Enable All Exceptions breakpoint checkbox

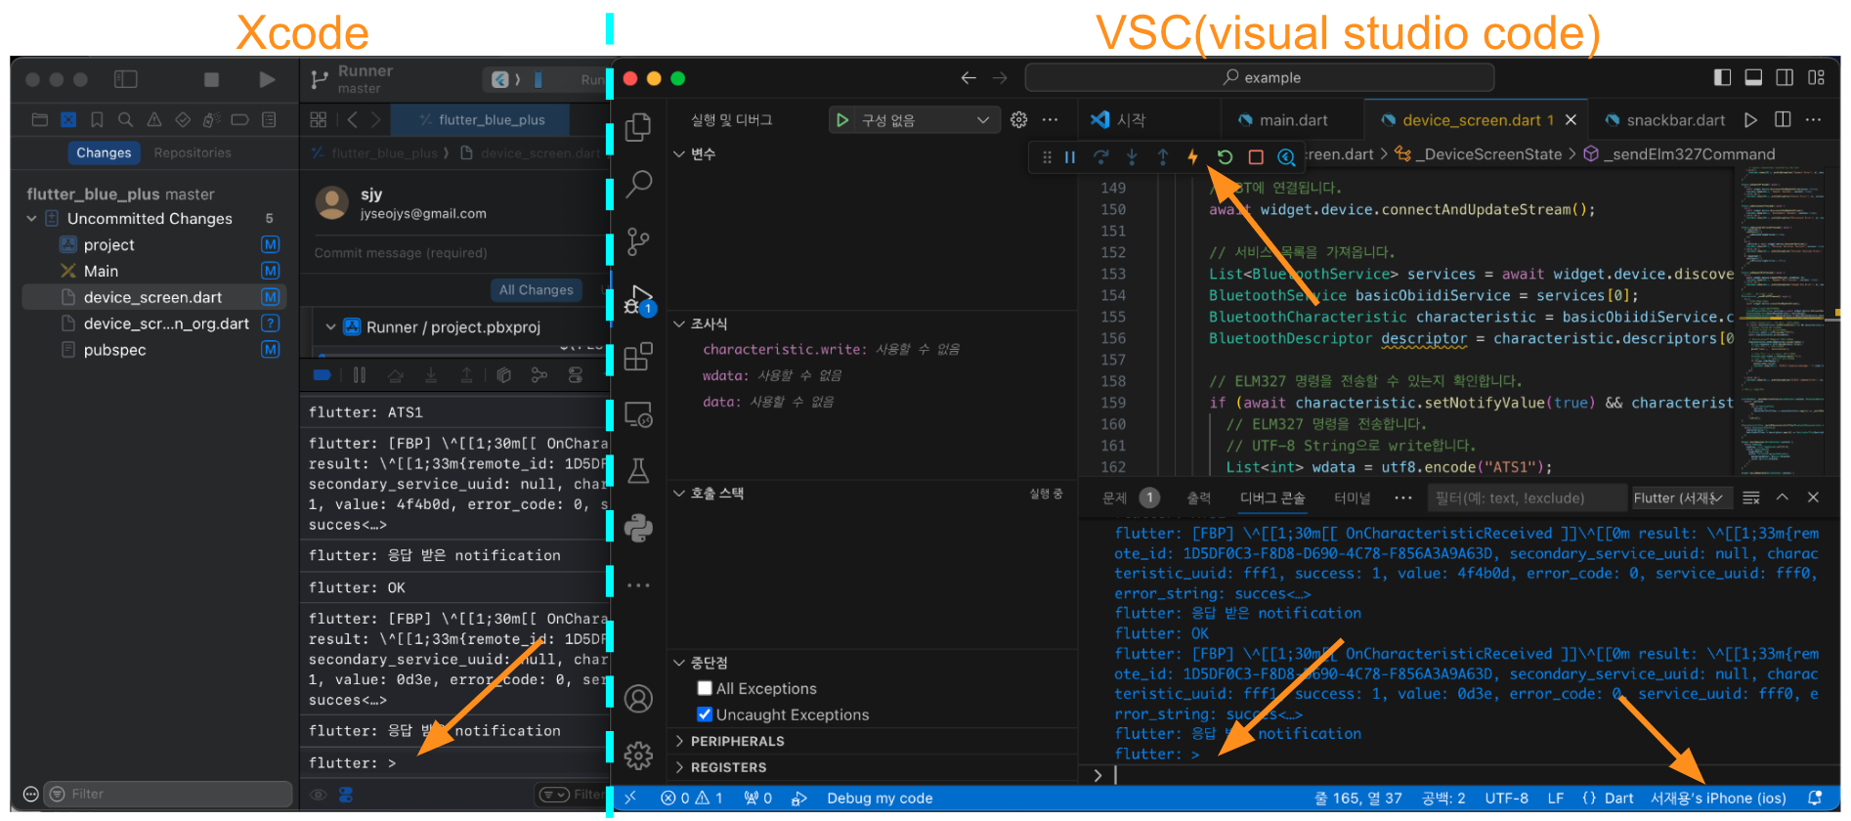point(705,688)
